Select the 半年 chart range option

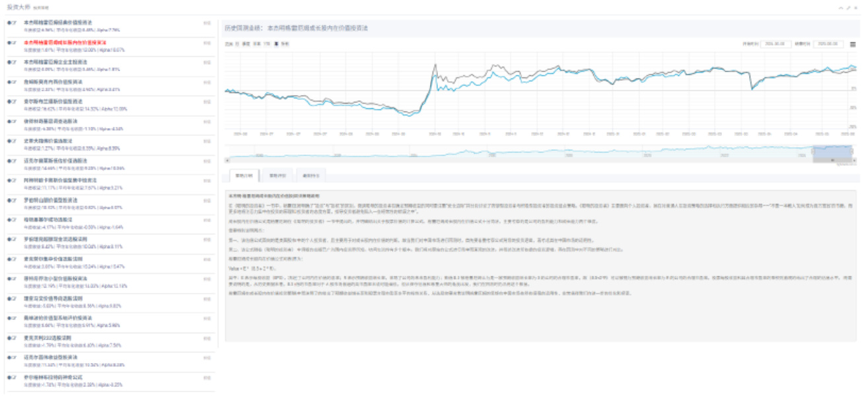[x=256, y=44]
